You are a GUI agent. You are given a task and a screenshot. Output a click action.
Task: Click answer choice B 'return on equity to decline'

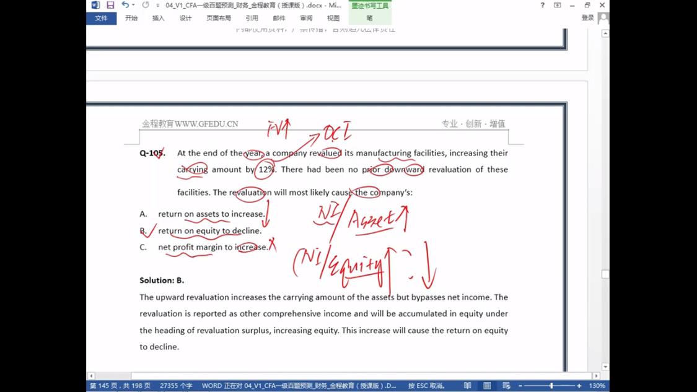pos(210,230)
